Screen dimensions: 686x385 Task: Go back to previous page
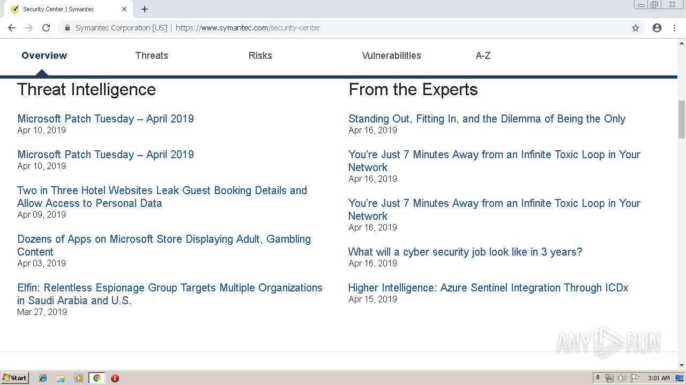(12, 28)
